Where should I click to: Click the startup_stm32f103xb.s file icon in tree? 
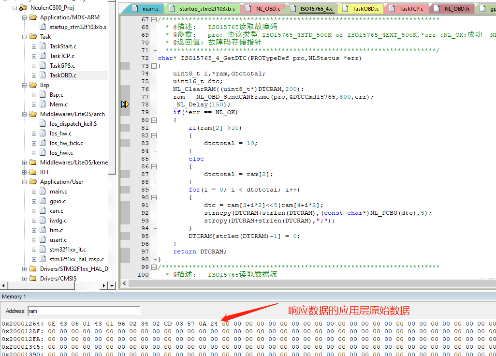pyautogui.click(x=43, y=27)
